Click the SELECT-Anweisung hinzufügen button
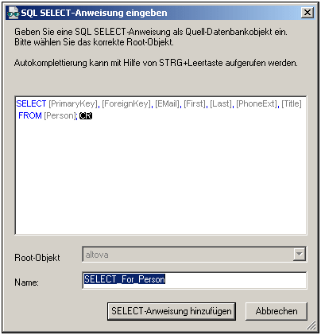The image size is (321, 335). click(172, 311)
